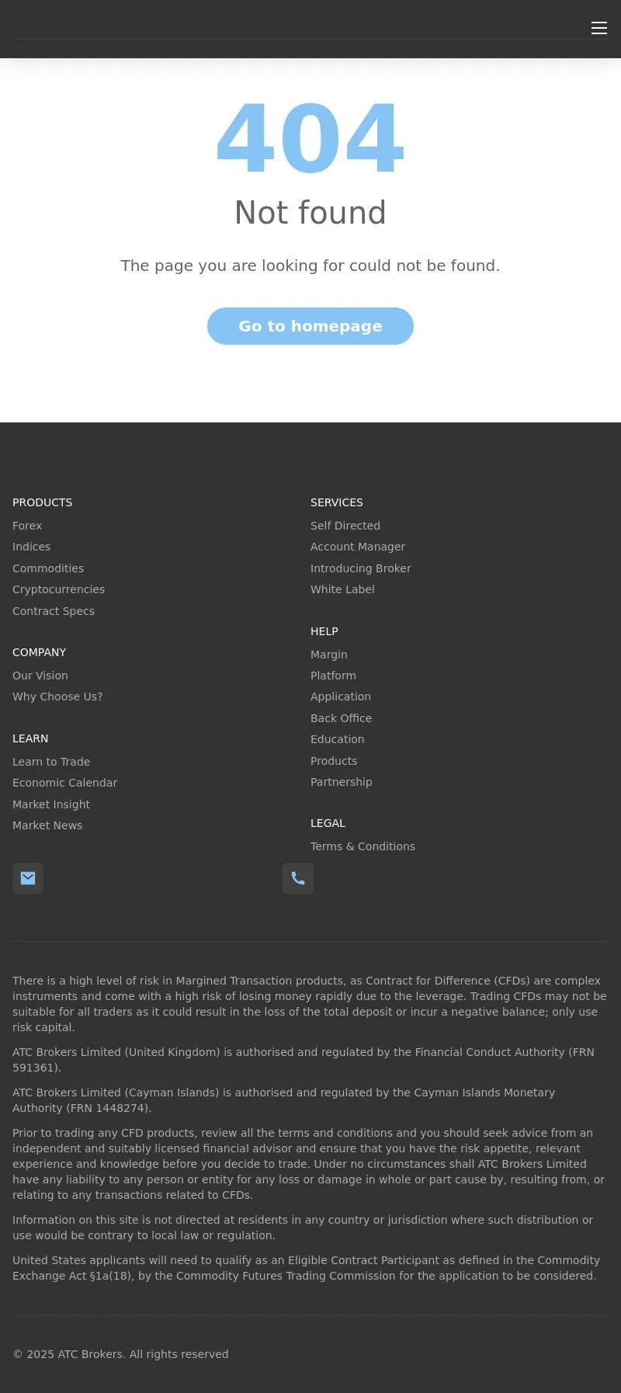The height and width of the screenshot is (1393, 621).
Task: Click the Go to homepage button
Action: 310,326
